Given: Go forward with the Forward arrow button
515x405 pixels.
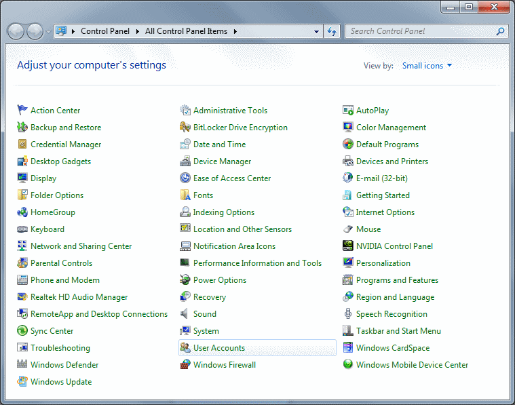Looking at the screenshot, I should (x=35, y=31).
